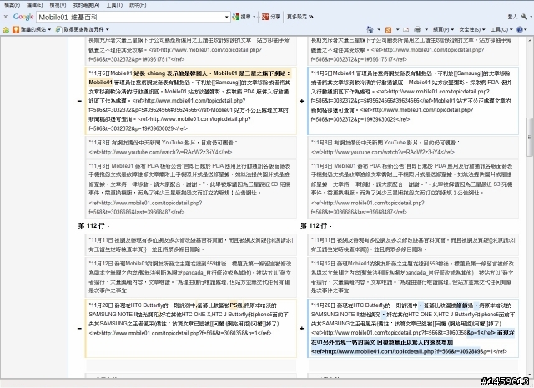
Task: Expand the 搜尋 button options arrow
Action: (x=254, y=17)
